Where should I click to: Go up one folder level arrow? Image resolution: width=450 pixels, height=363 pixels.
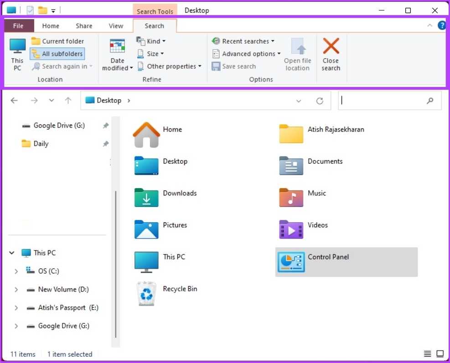pyautogui.click(x=68, y=101)
